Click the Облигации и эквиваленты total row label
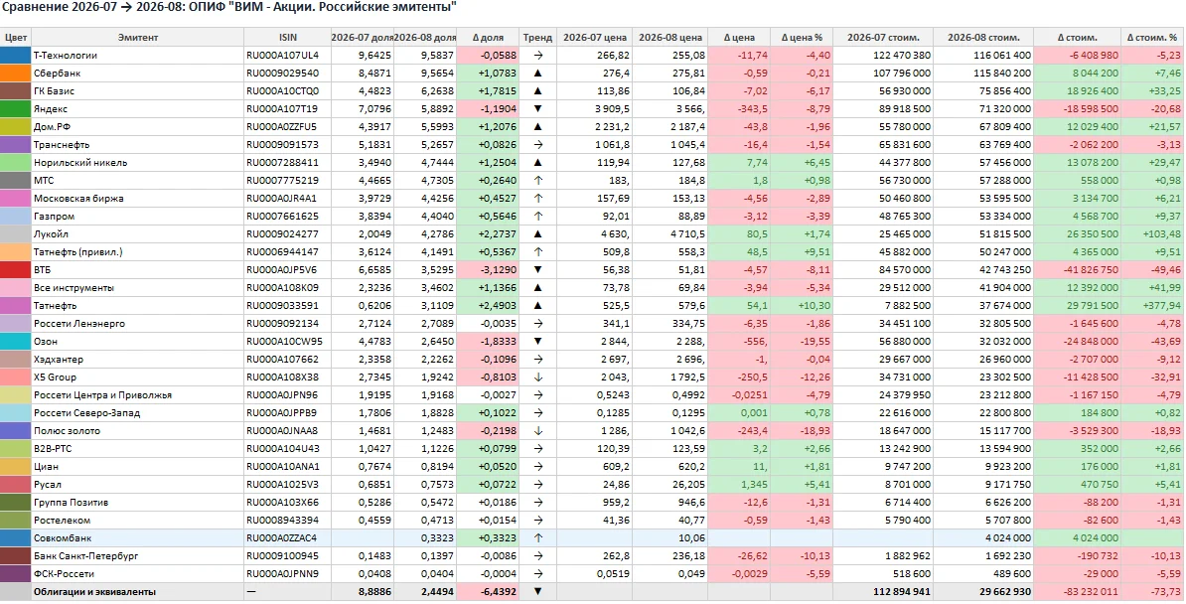This screenshot has width=1186, height=604. point(138,592)
